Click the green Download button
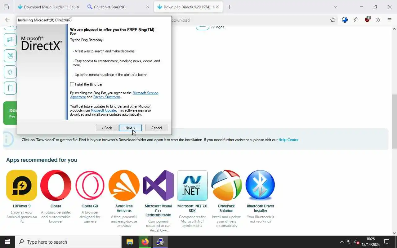This screenshot has height=248, width=397. [x=10, y=113]
